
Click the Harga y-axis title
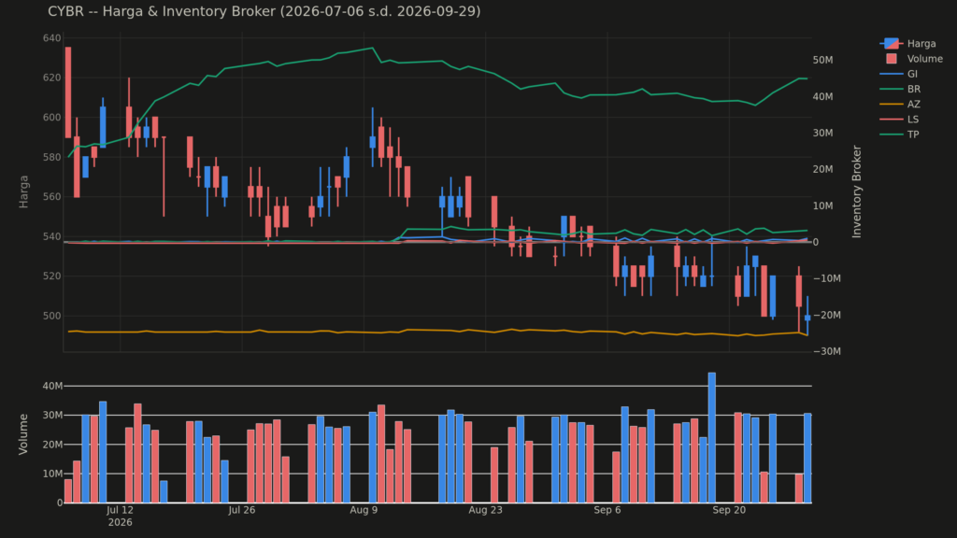pyautogui.click(x=23, y=191)
